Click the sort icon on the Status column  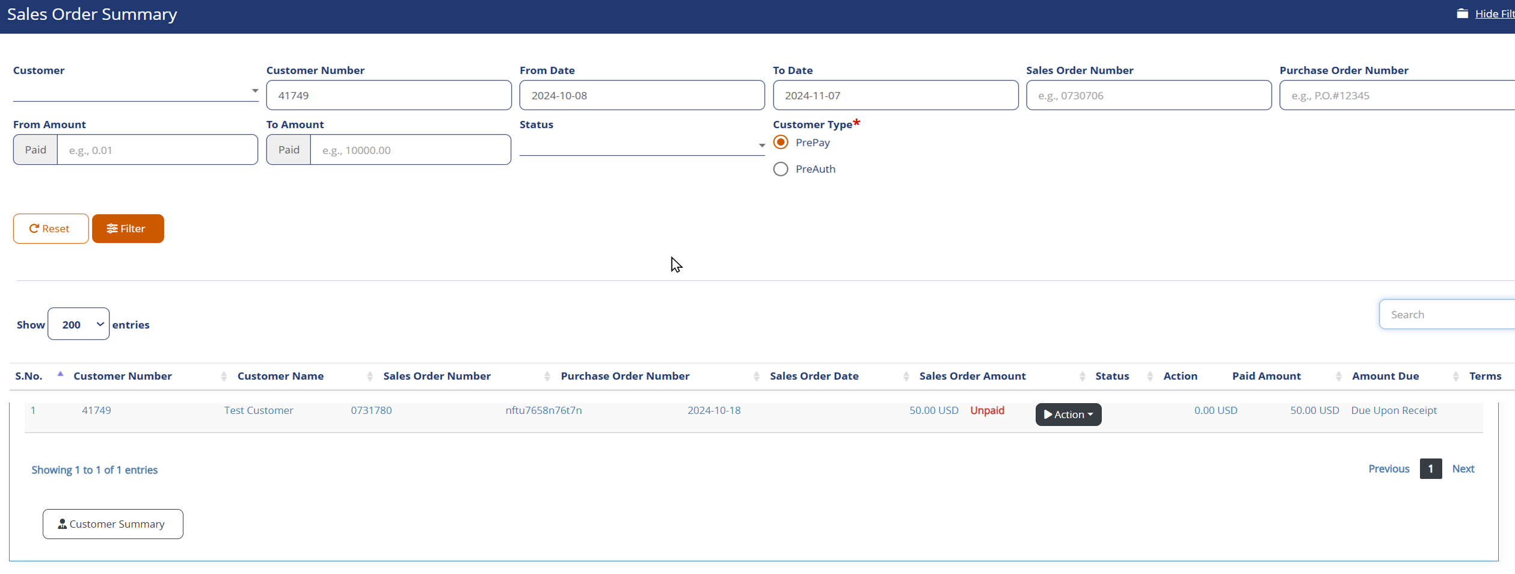point(1149,376)
